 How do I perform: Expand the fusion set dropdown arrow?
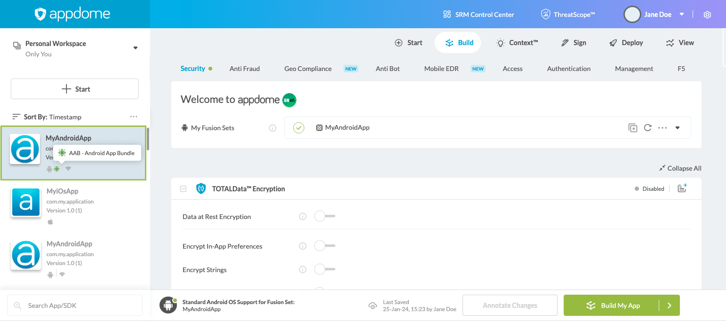678,127
